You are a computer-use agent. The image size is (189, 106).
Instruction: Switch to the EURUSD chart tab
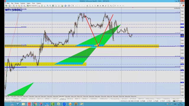pyautogui.click(x=32, y=99)
